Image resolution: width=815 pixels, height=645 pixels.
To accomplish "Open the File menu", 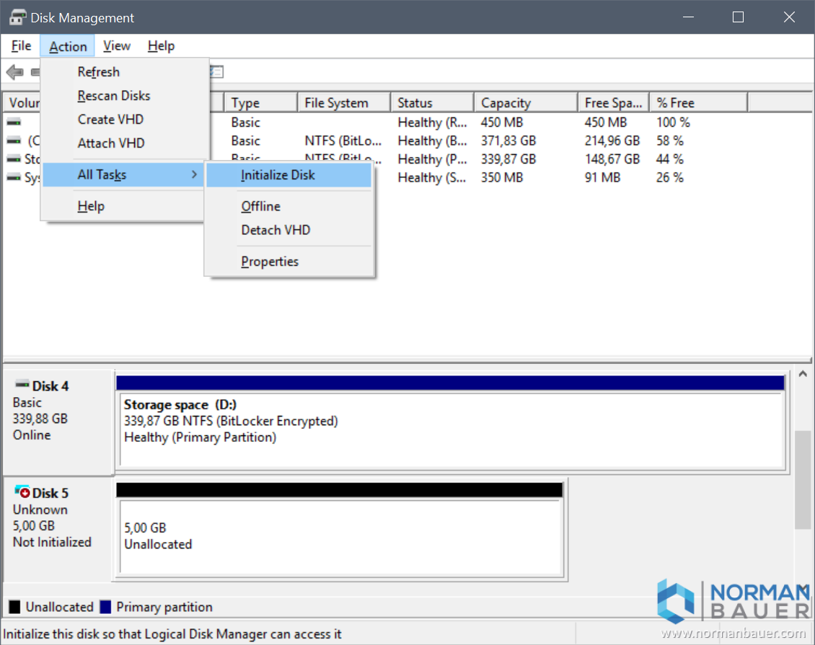I will coord(21,46).
